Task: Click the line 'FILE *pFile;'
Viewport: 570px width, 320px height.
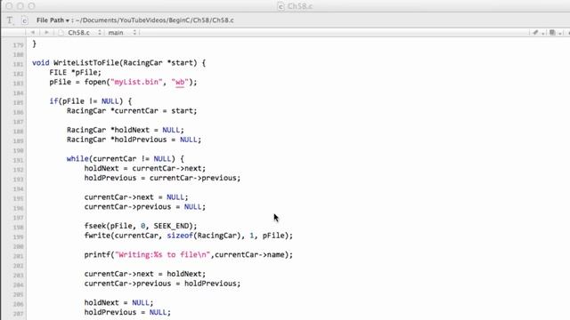Action: click(x=76, y=73)
